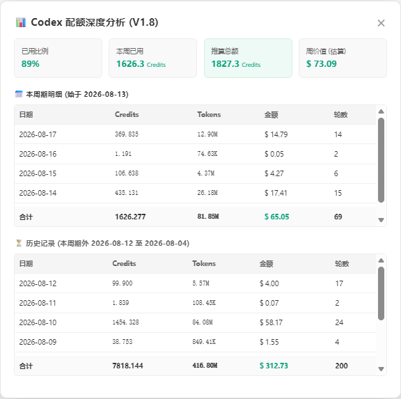
Task: Click the $ 312.73 total amount
Action: (x=274, y=366)
